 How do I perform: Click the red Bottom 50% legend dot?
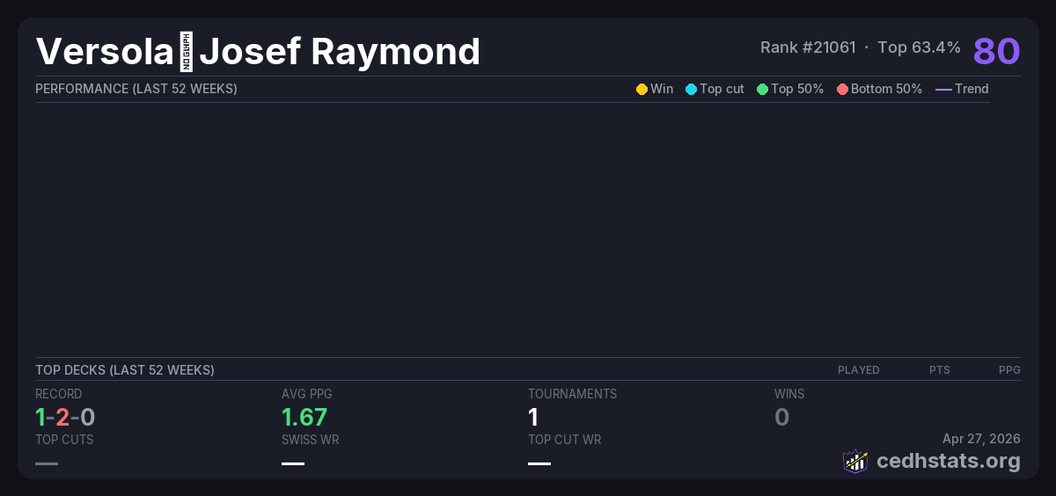pos(842,89)
